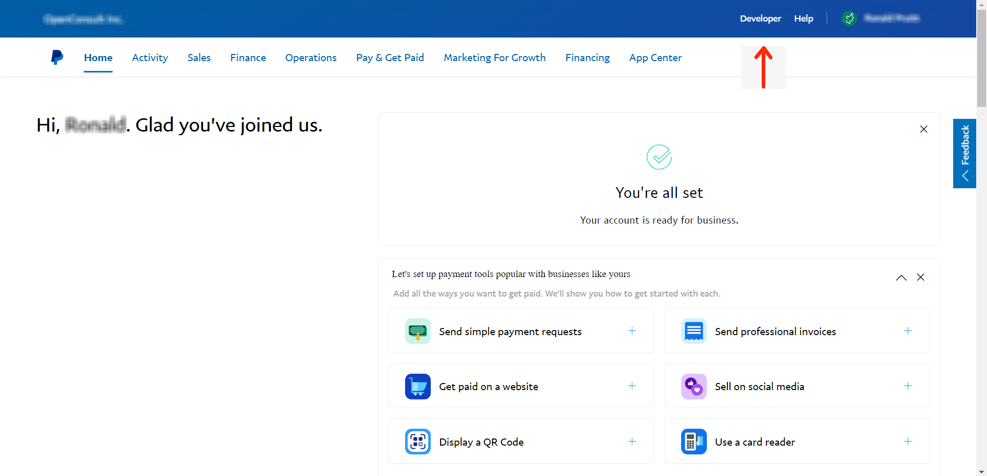Image resolution: width=987 pixels, height=476 pixels.
Task: Click the PayPal logo icon
Action: [x=57, y=57]
